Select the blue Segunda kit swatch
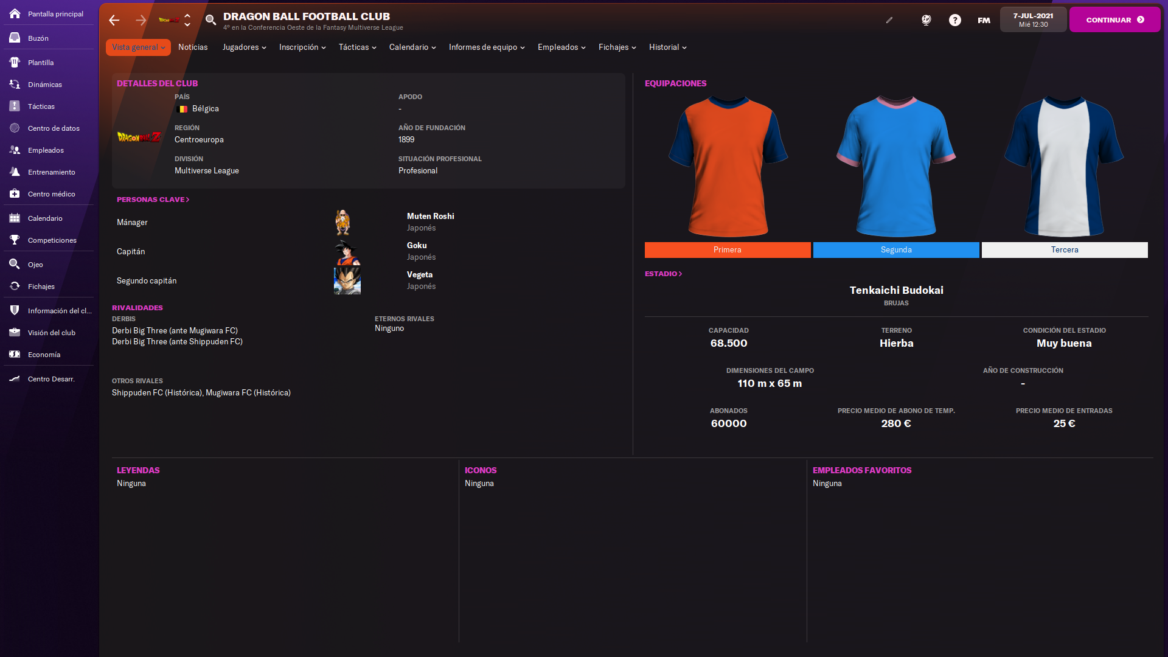The image size is (1168, 657). pos(896,250)
